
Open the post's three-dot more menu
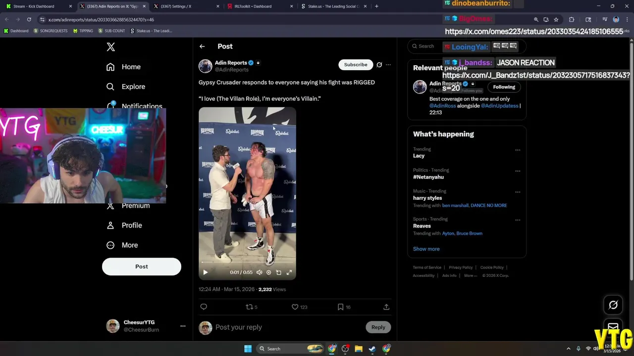click(388, 65)
